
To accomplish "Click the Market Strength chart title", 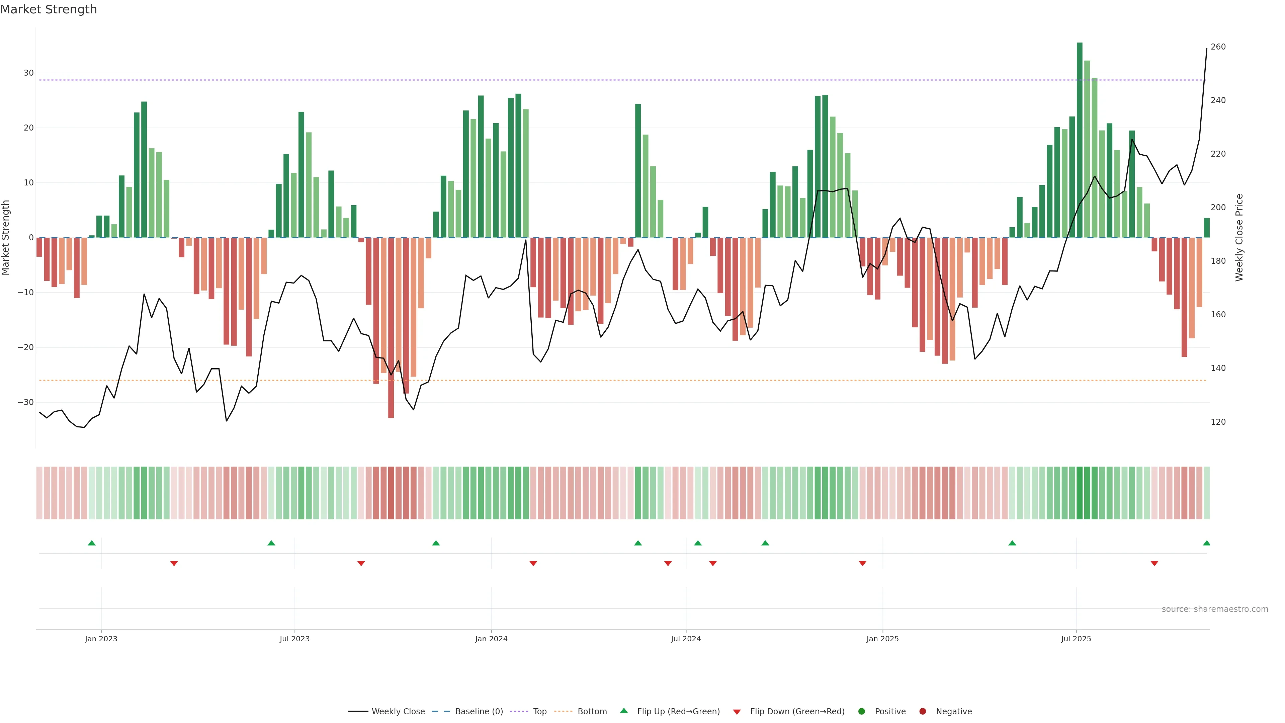I will tap(49, 9).
